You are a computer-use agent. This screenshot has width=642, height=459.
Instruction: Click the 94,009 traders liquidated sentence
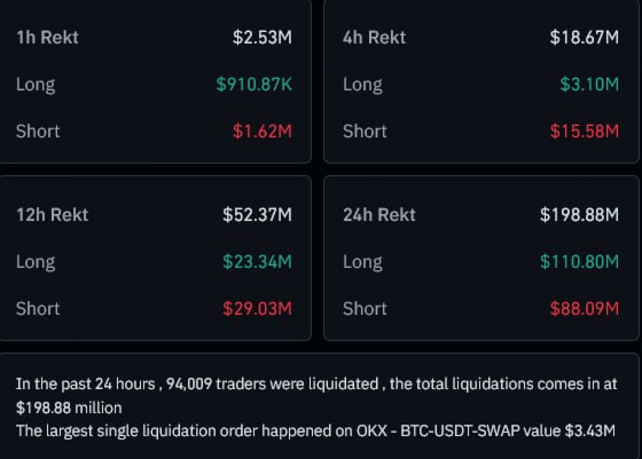point(316,384)
